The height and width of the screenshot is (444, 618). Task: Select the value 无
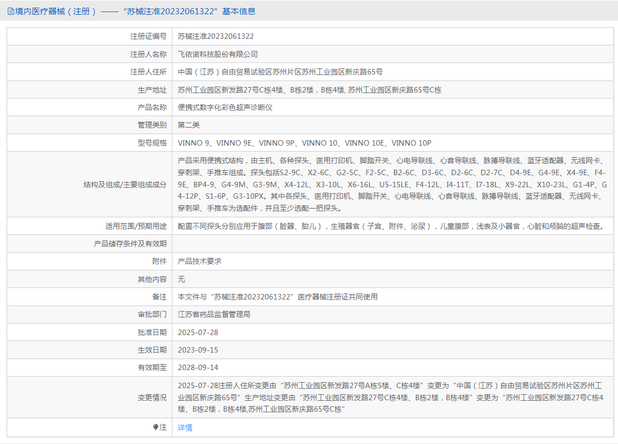click(x=181, y=279)
